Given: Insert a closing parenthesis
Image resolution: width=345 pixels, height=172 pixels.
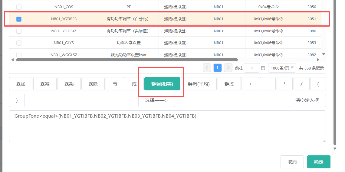Looking at the screenshot, I should pyautogui.click(x=17, y=100).
